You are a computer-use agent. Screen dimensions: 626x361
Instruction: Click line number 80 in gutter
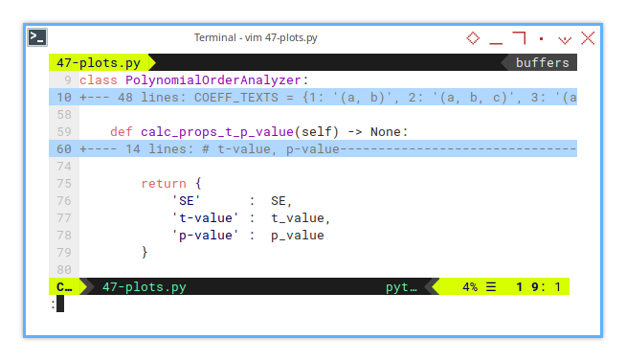[64, 269]
